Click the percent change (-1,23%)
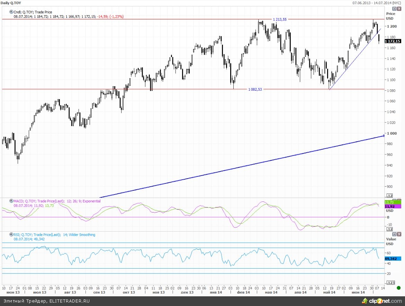The width and height of the screenshot is (405, 306). [116, 16]
